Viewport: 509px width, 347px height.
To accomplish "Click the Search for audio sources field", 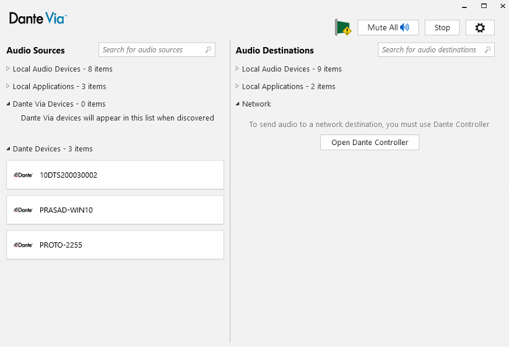I will click(x=157, y=50).
